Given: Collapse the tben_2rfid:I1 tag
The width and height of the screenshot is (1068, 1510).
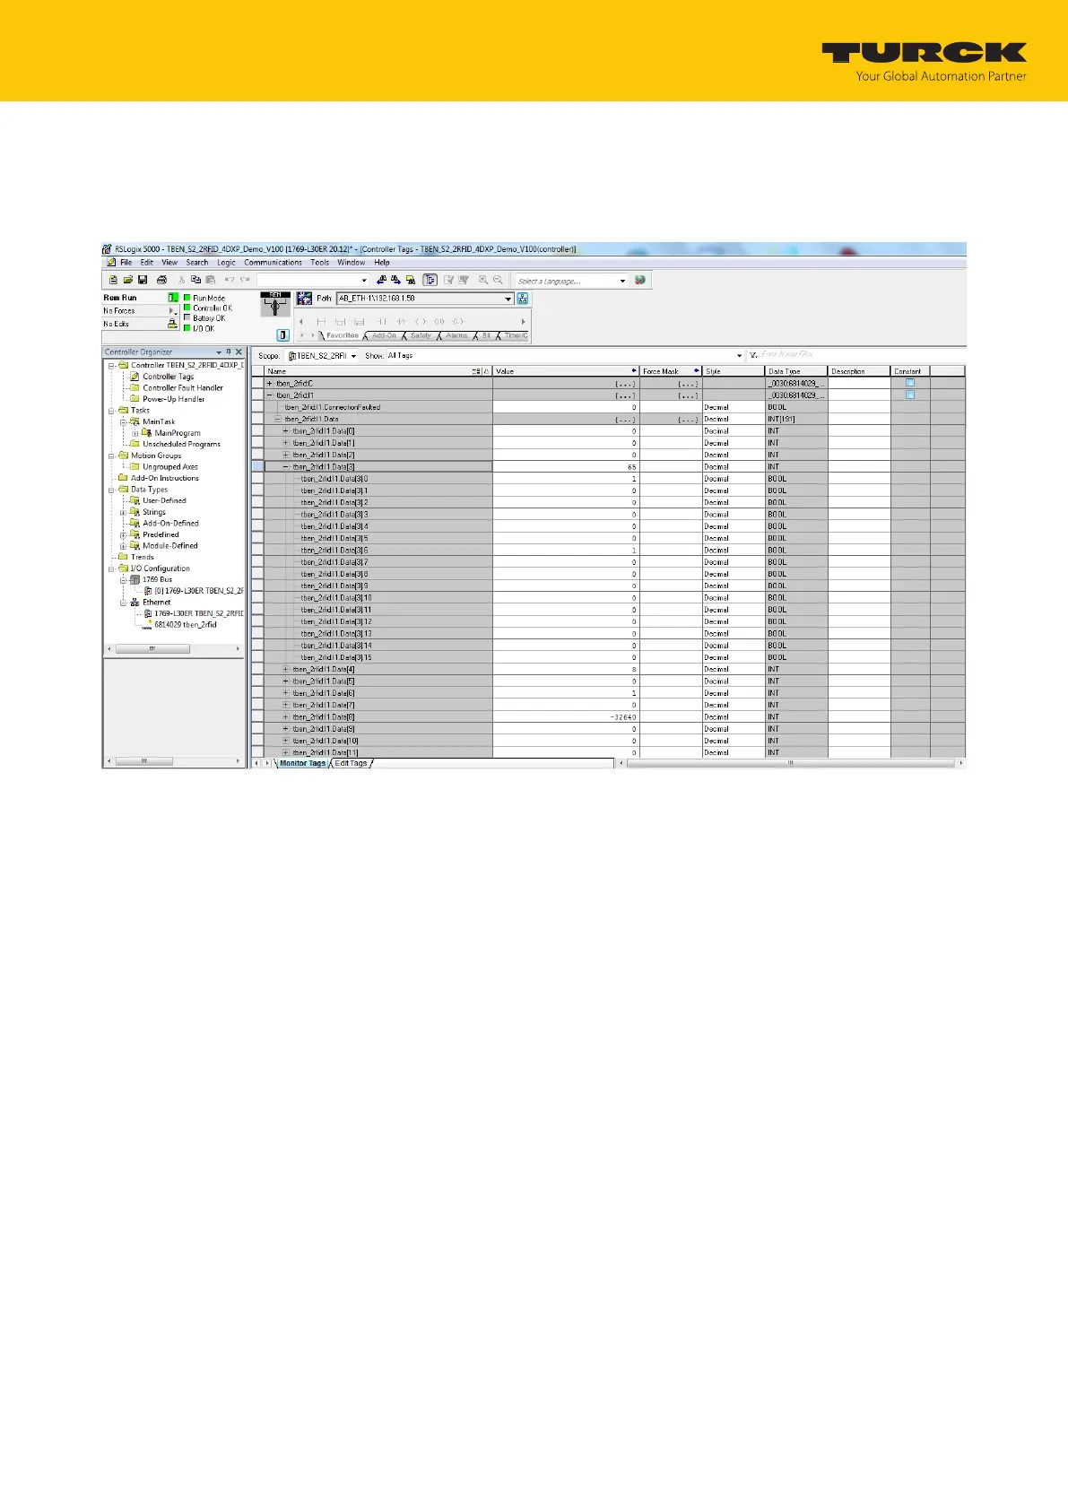Looking at the screenshot, I should [x=270, y=395].
